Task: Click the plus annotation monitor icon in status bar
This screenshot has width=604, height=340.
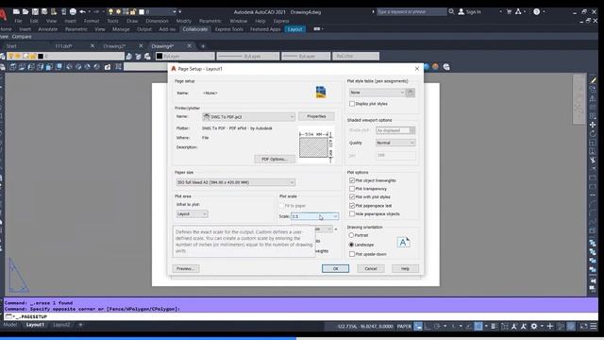Action: [x=550, y=327]
